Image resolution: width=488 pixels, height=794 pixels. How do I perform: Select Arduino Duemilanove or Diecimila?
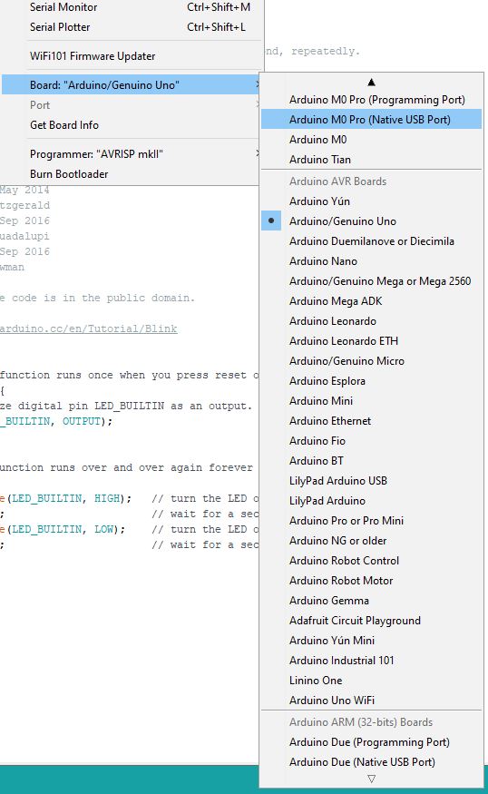(371, 241)
